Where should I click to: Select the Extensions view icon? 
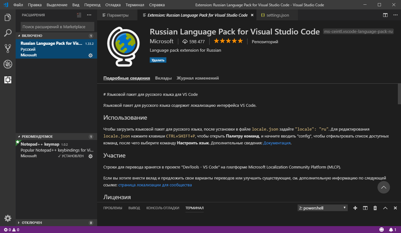[x=8, y=80]
